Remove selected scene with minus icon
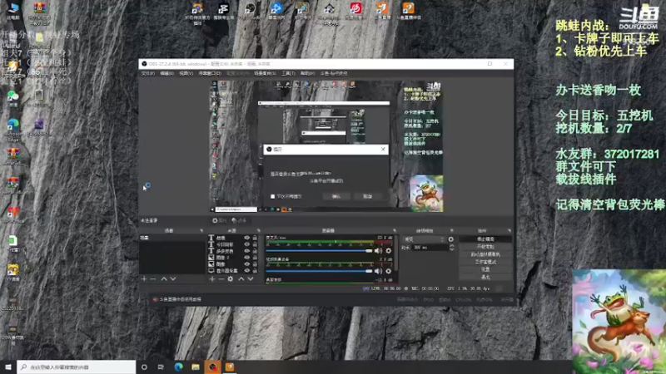The height and width of the screenshot is (374, 666). (x=153, y=279)
